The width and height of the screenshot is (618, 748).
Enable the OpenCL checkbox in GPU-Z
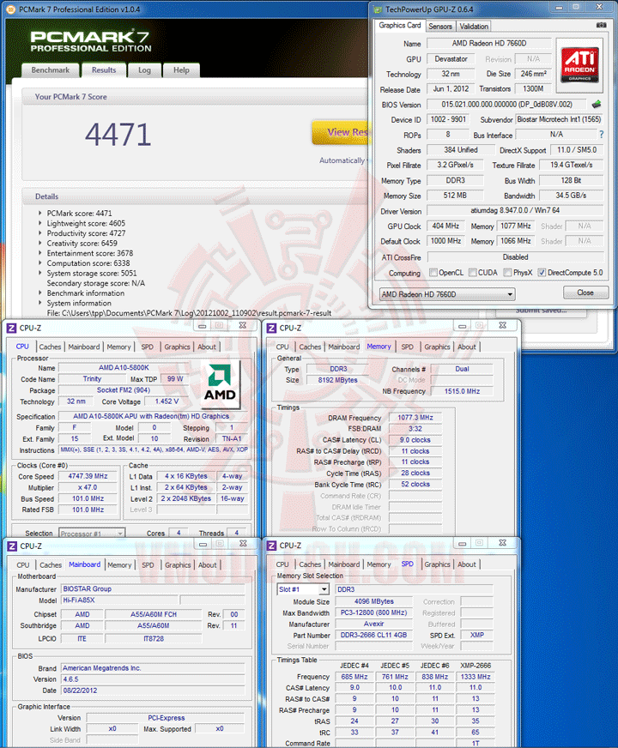(433, 273)
